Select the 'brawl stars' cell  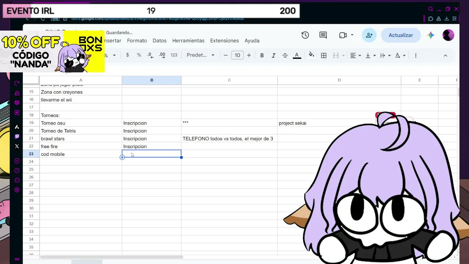click(81, 139)
